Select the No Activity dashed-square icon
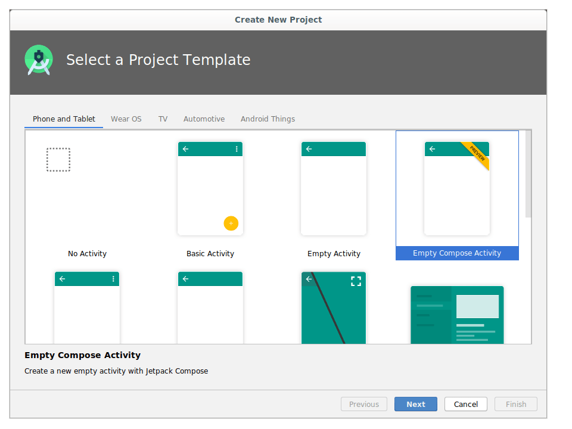The height and width of the screenshot is (429, 572). 58,160
